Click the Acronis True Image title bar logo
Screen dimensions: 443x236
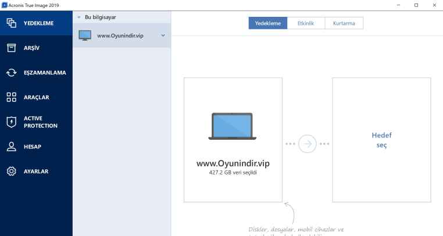(4, 5)
